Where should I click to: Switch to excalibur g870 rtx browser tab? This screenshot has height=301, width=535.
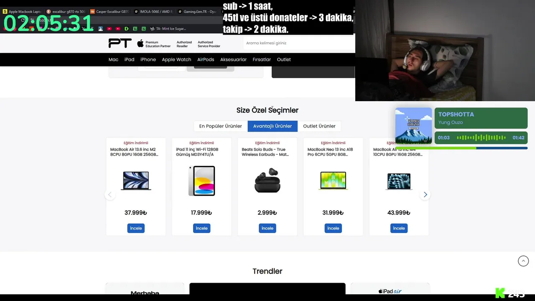click(x=66, y=12)
